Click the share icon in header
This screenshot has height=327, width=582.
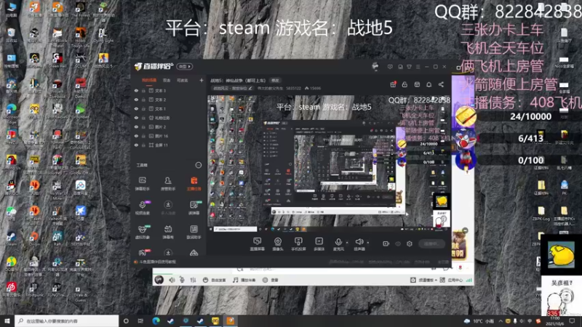click(441, 84)
